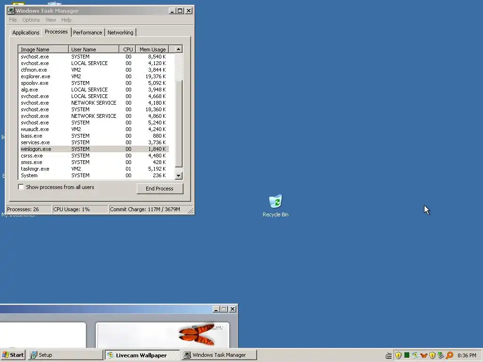Click the orange magnifier tray icon
This screenshot has width=483, height=362.
450,355
